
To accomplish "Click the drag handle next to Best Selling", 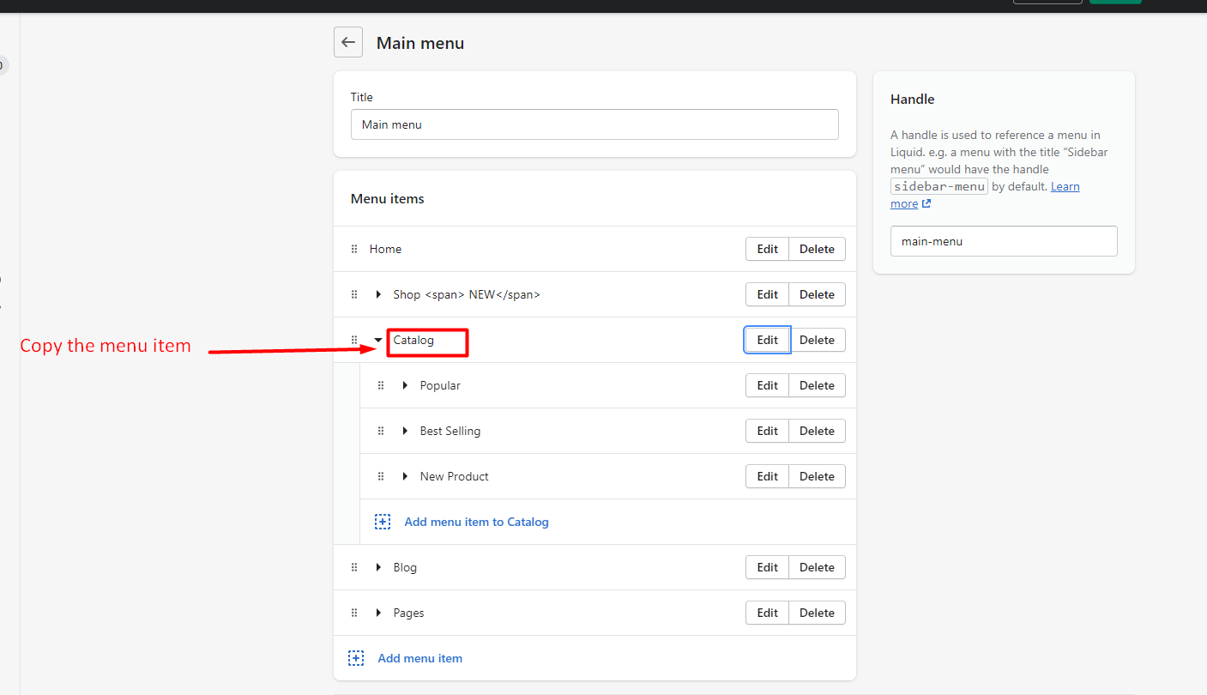I will (381, 431).
